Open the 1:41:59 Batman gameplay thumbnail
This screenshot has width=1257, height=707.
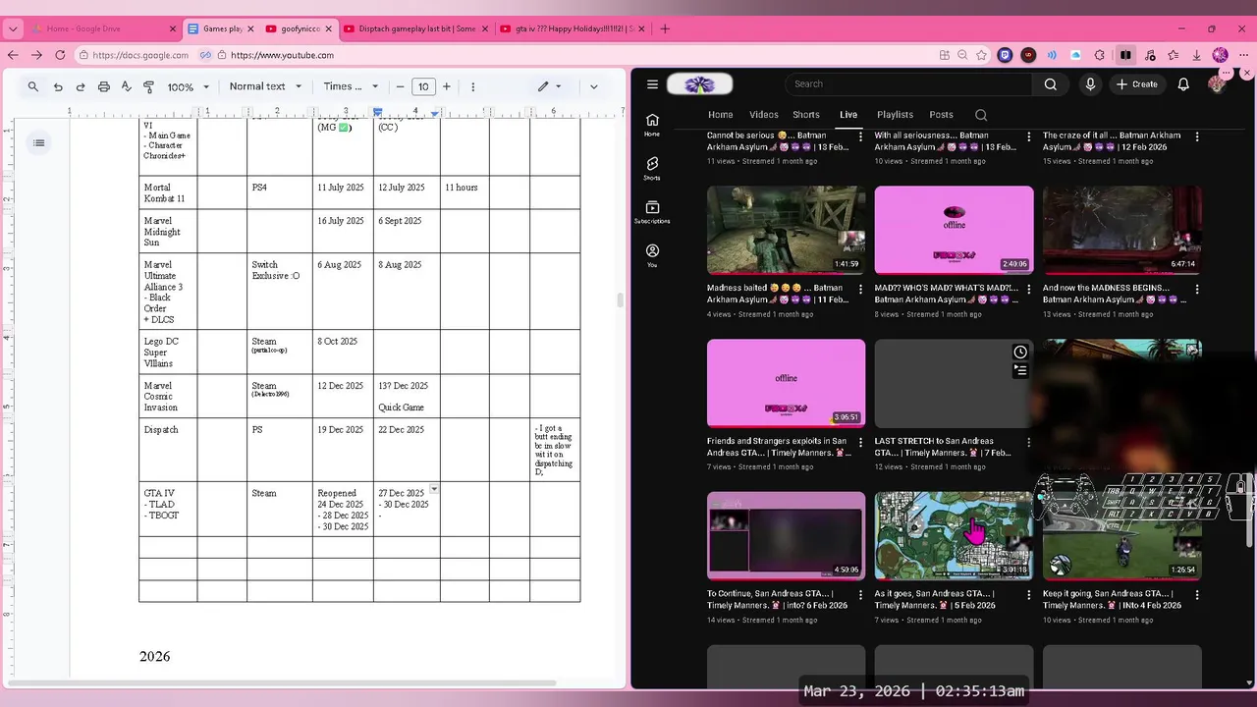point(786,230)
